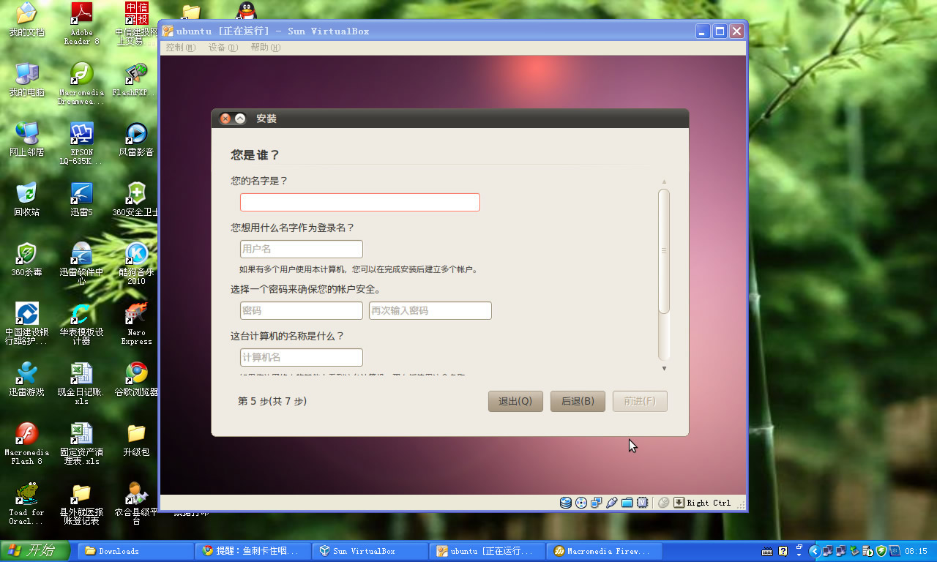Switch to Chrome 提醒 taskbar window
This screenshot has width=937, height=562.
pyautogui.click(x=252, y=551)
